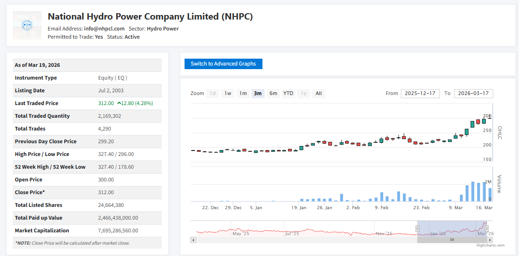Set chart zoom to 1w
Viewport: 519px width, 256px height.
pyautogui.click(x=227, y=93)
